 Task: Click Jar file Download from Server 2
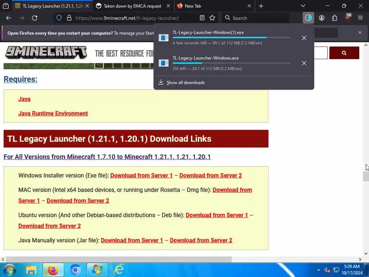[201, 240]
